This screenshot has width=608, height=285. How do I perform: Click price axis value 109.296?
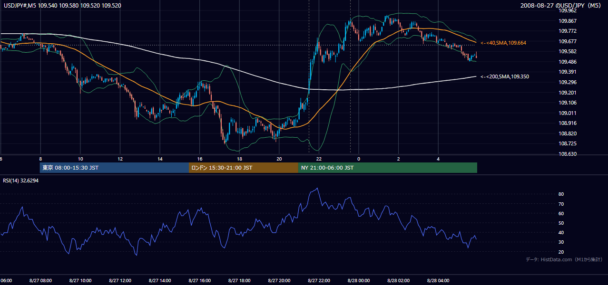coord(567,82)
